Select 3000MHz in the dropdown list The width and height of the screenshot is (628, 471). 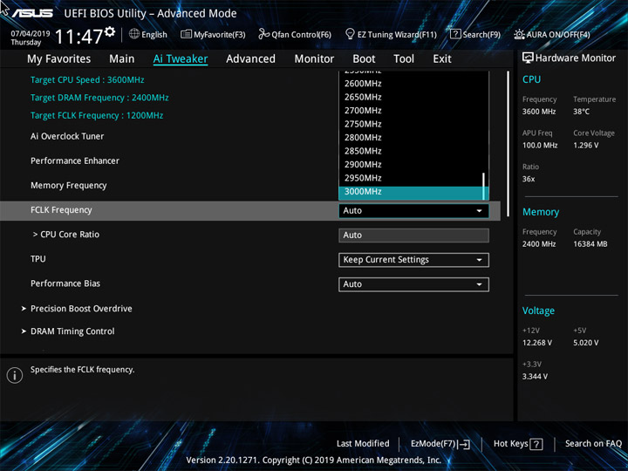tap(412, 192)
